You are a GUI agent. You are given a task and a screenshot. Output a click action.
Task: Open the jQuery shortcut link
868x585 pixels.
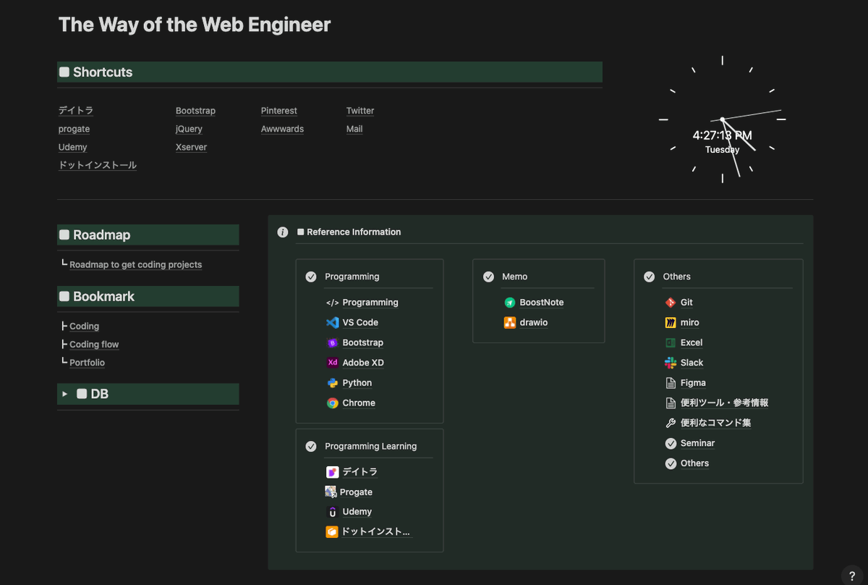point(189,129)
